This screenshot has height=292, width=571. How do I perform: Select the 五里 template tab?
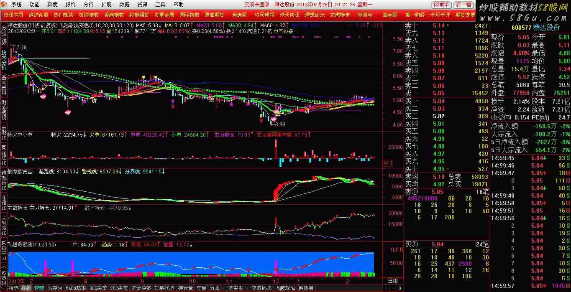click(215, 288)
